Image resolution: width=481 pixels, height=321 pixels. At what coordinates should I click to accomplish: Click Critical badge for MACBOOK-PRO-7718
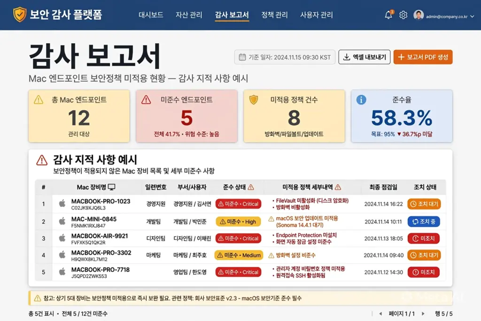[x=238, y=272]
